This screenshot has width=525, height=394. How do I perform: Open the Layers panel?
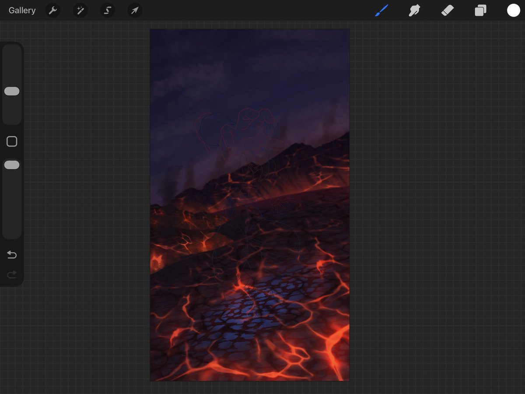480,11
